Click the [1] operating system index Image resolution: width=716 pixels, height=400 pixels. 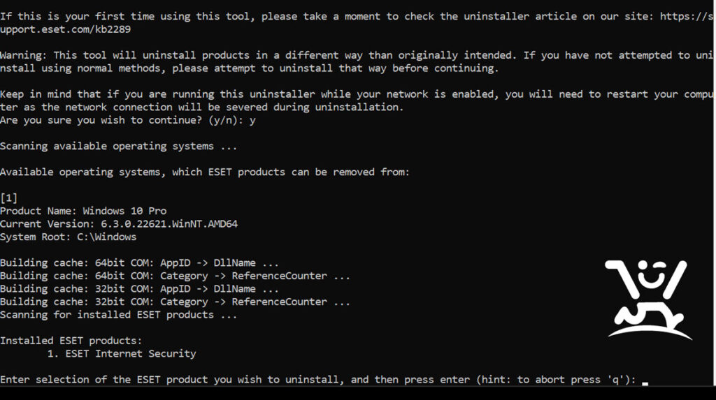(x=8, y=198)
